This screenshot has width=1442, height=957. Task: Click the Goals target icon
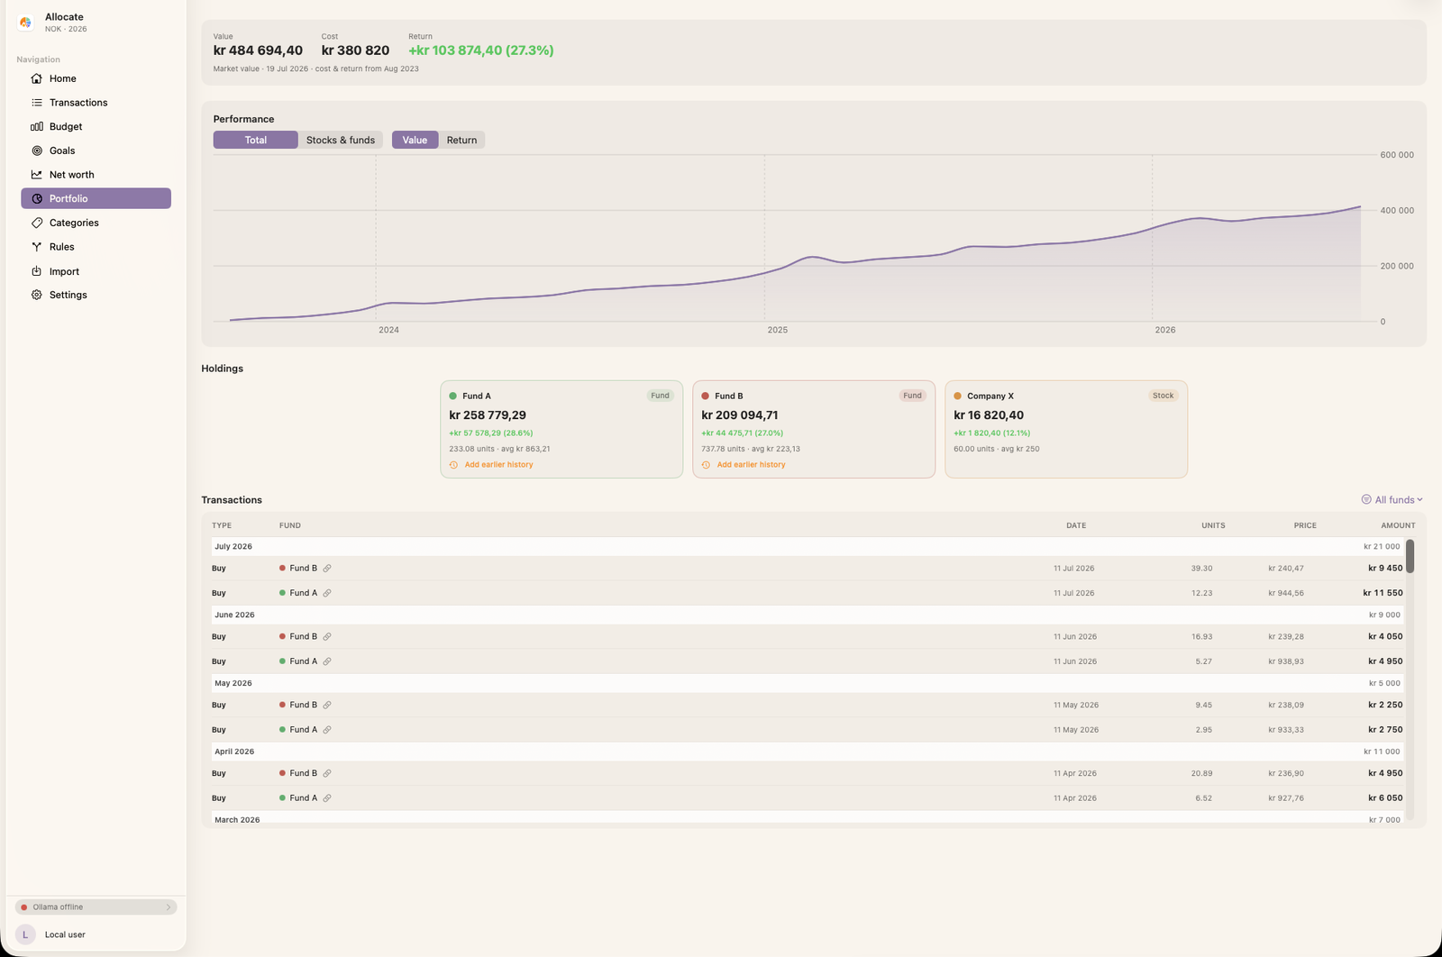point(37,150)
